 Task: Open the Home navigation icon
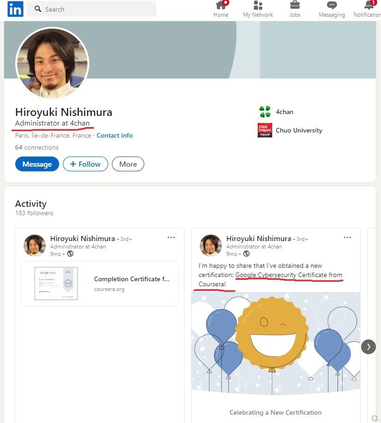pyautogui.click(x=221, y=6)
